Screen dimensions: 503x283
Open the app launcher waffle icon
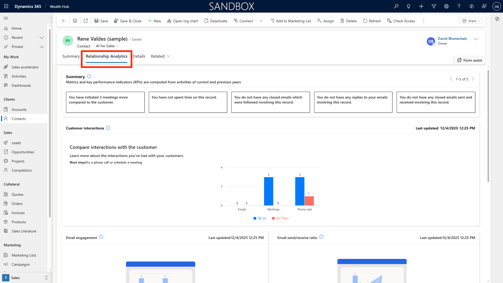pyautogui.click(x=6, y=6)
